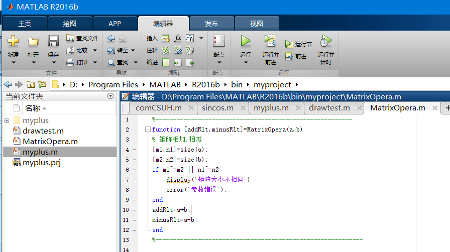Switch to the Plots (绘图) ribbon tab

point(70,24)
